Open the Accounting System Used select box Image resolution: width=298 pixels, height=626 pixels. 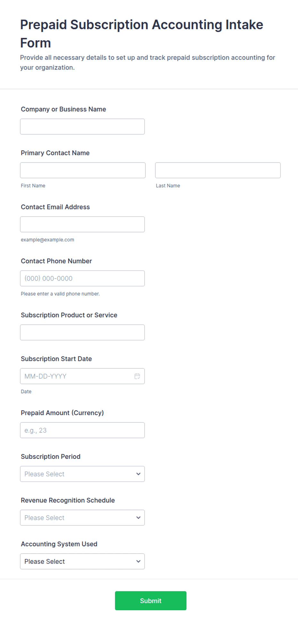pyautogui.click(x=82, y=561)
